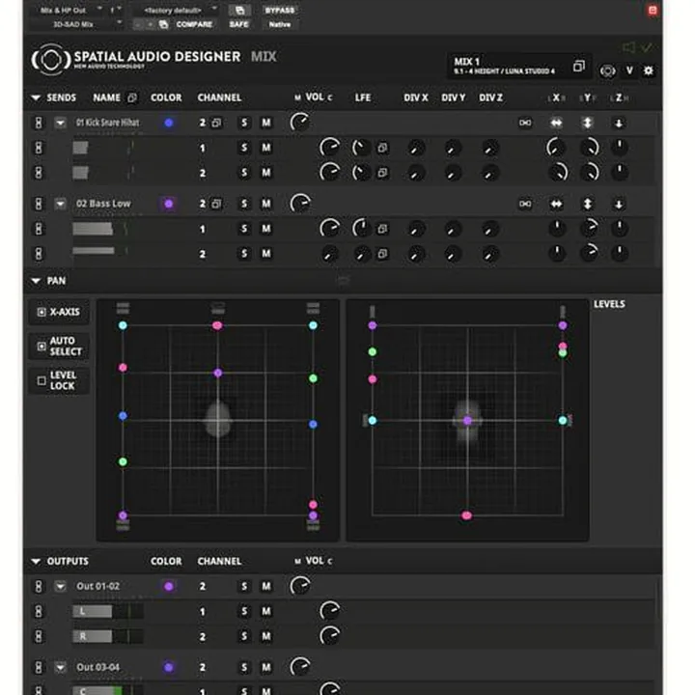Viewport: 695px width, 695px height.
Task: Click the LEVELS label
Action: coord(609,304)
